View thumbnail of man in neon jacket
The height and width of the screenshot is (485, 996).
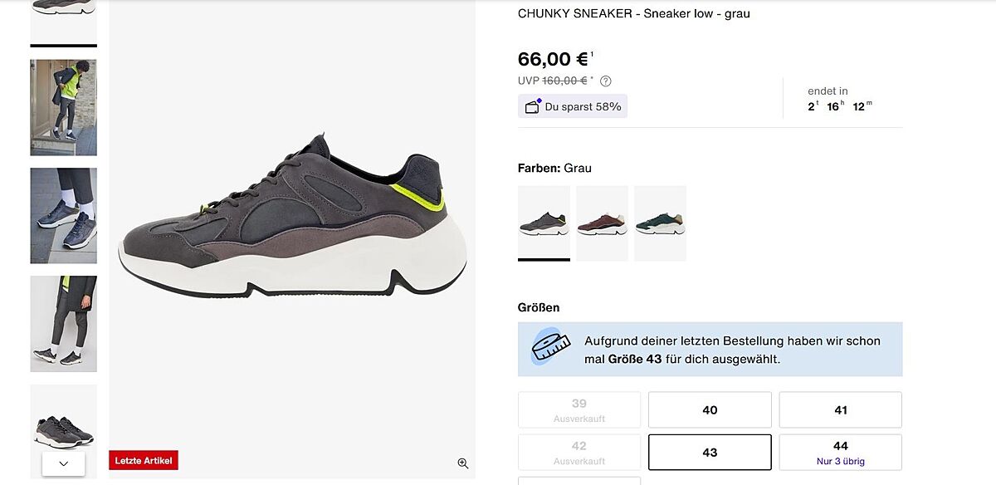(x=64, y=107)
